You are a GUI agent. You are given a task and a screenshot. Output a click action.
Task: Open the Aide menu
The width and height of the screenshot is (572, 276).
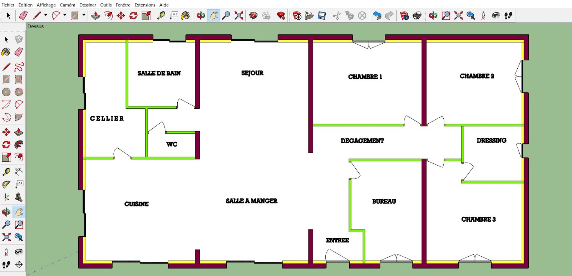pyautogui.click(x=164, y=5)
